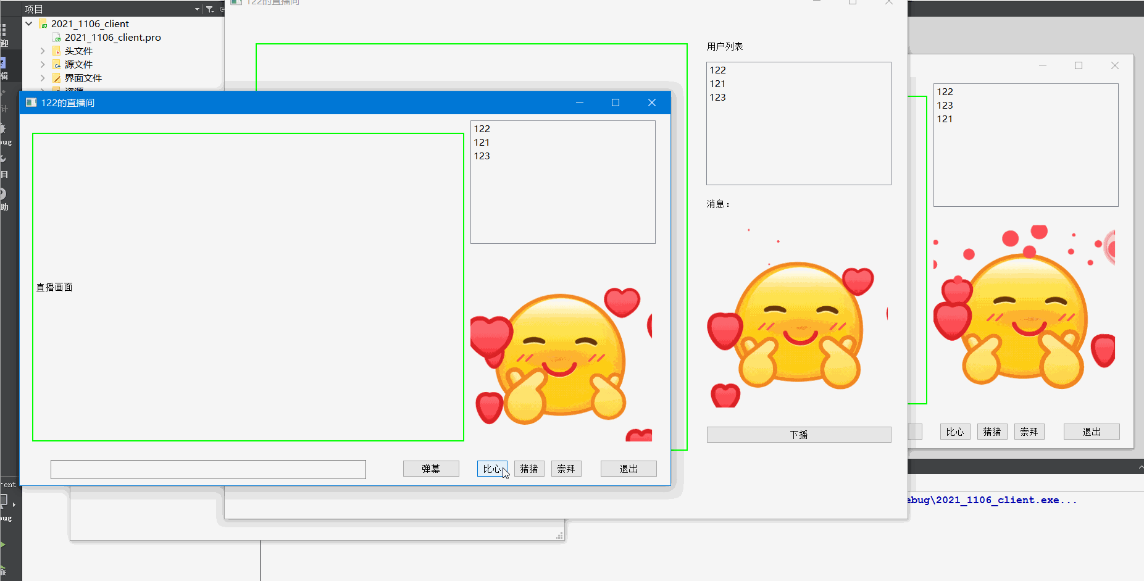
Task: Click the front window's title bar app icon
Action: coord(31,102)
